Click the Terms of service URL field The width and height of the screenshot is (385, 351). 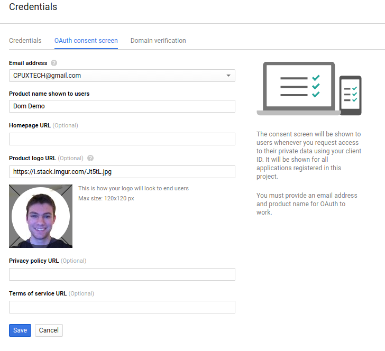coord(122,307)
